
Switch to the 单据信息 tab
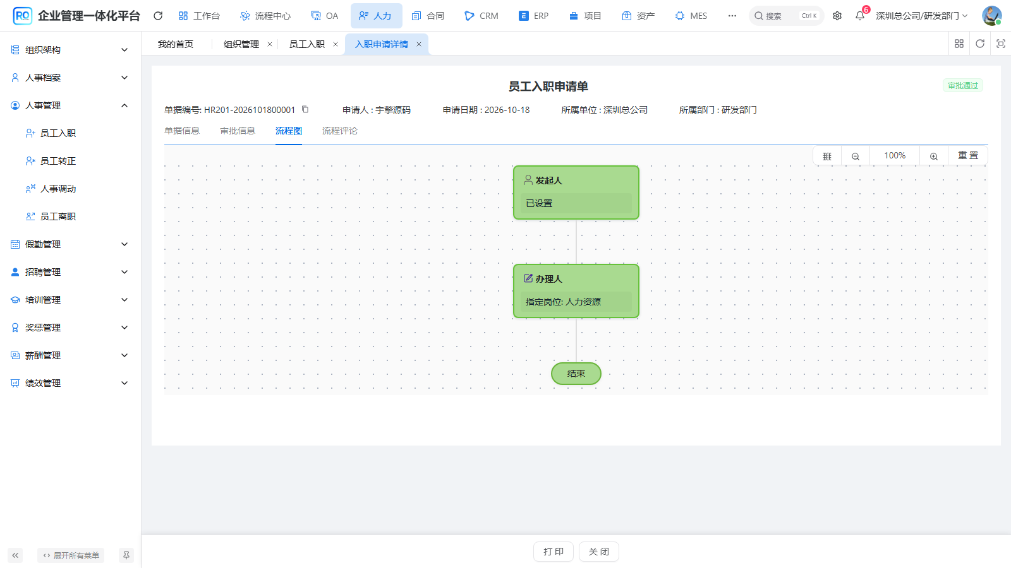click(x=182, y=131)
